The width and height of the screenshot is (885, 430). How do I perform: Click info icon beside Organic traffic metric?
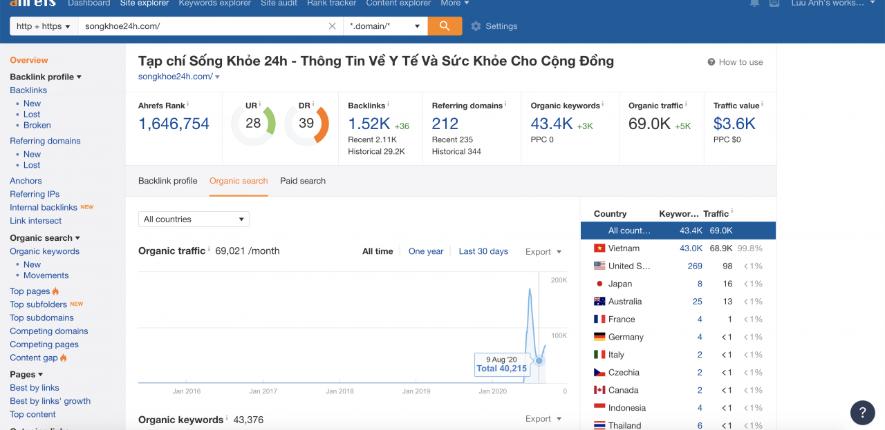[686, 104]
